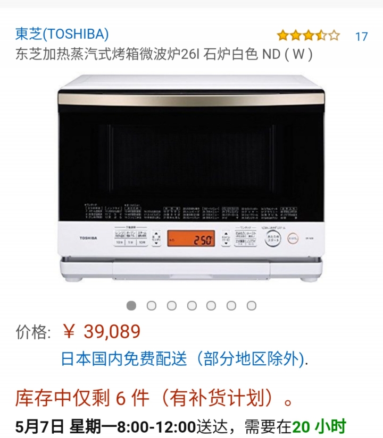Open the Toshiba microwave product image
The height and width of the screenshot is (438, 383).
[191, 178]
